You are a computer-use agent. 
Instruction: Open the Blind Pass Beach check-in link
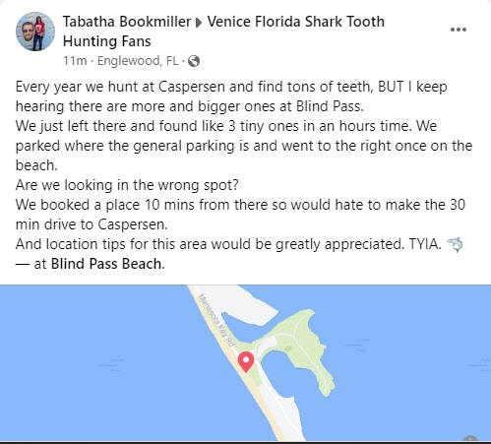tap(106, 264)
